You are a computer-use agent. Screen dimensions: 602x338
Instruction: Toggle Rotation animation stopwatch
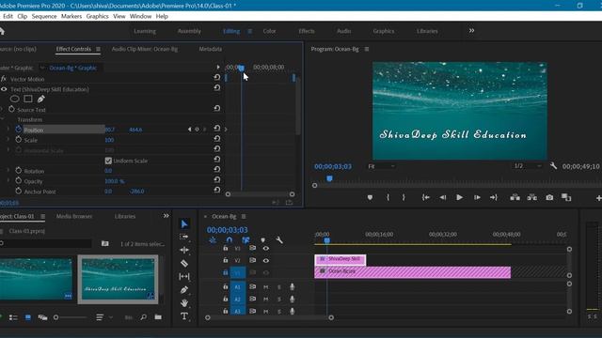tap(19, 171)
